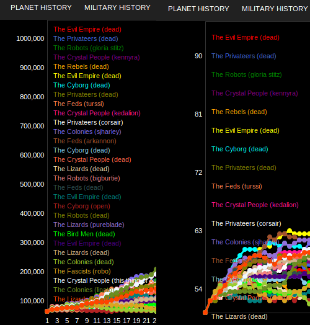The height and width of the screenshot is (325, 310).
Task: Switch to right panel PLANET HISTORY tab
Action: click(x=198, y=9)
